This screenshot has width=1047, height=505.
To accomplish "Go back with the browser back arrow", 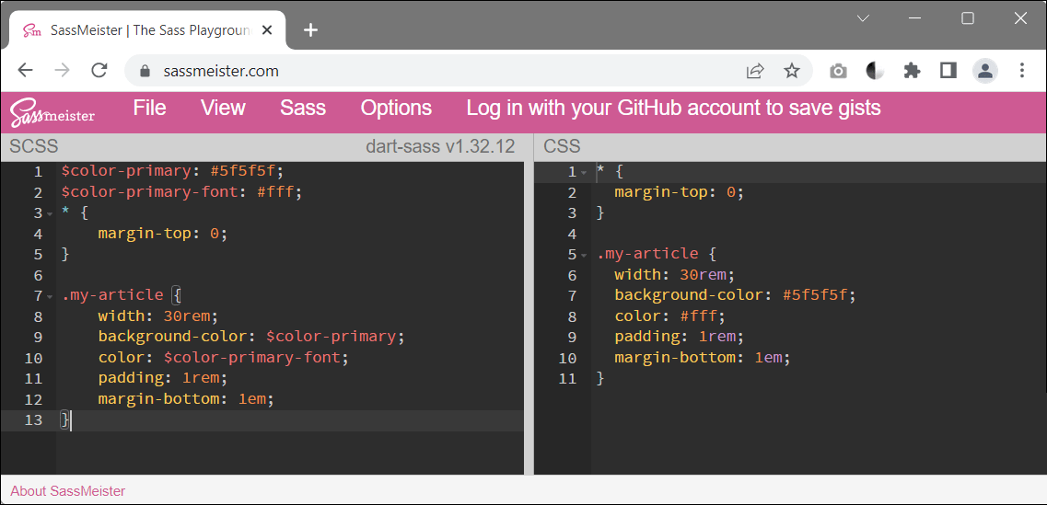I will (x=26, y=71).
